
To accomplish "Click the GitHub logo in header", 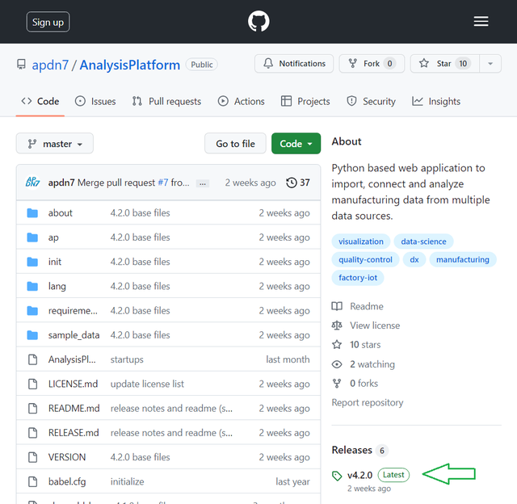I will [258, 22].
